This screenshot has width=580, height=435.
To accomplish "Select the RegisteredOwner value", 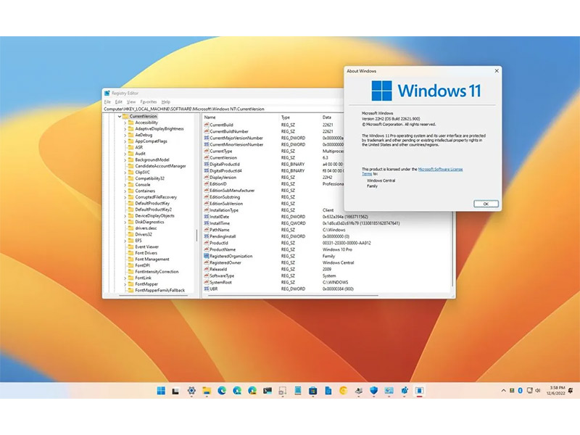I will click(225, 262).
